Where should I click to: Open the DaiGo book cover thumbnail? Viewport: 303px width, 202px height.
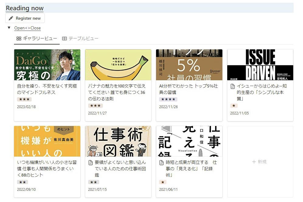pyautogui.click(x=47, y=65)
